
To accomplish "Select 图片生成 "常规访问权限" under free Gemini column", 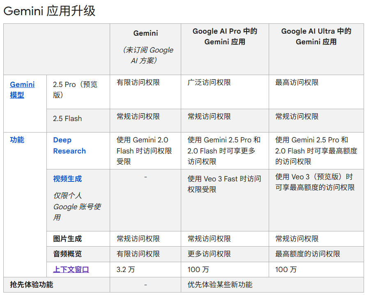I will click(x=138, y=238).
